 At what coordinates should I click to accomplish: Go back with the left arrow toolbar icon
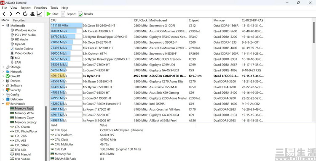4,14
